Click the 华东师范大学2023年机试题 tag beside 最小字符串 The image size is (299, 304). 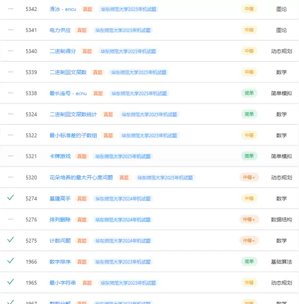pyautogui.click(x=128, y=283)
